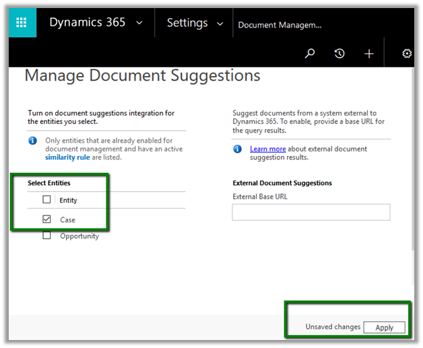Expand the chevron next to Dynamics 365
This screenshot has height=348, width=423.
tap(139, 23)
